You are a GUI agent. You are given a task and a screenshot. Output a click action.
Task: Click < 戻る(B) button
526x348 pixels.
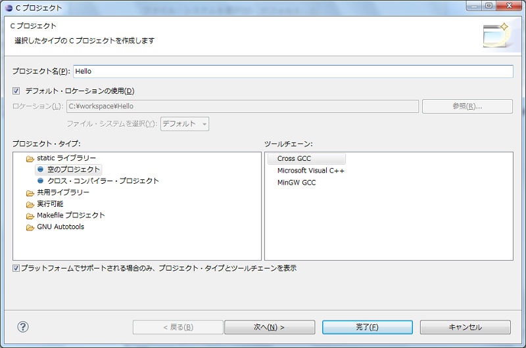click(x=178, y=327)
